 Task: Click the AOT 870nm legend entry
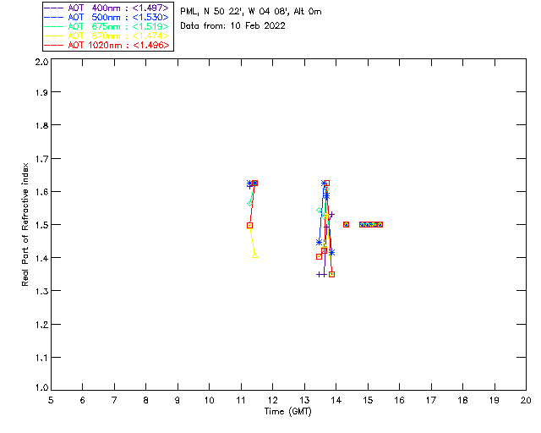[107, 36]
